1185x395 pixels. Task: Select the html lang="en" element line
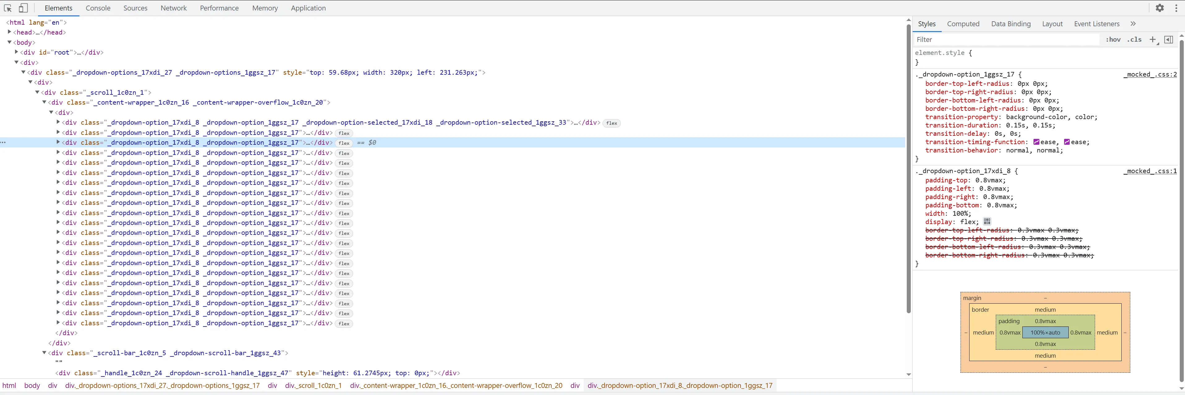click(x=36, y=22)
